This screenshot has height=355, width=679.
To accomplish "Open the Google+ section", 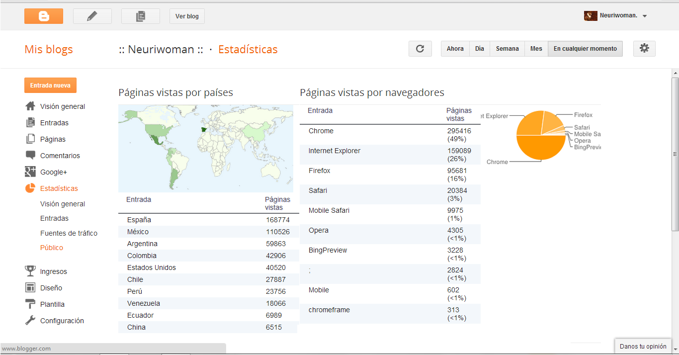I will [x=54, y=172].
